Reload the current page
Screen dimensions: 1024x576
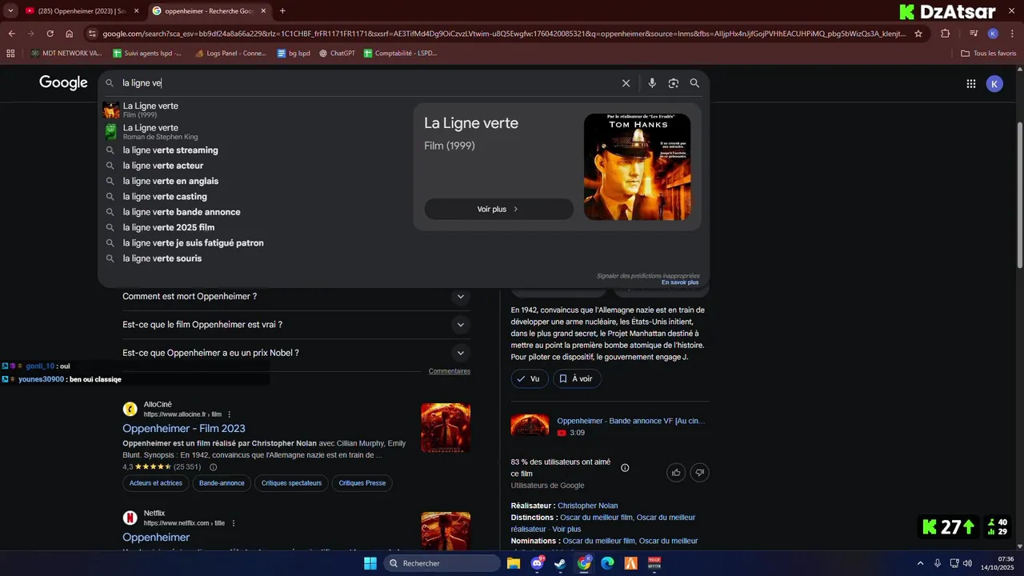point(50,34)
